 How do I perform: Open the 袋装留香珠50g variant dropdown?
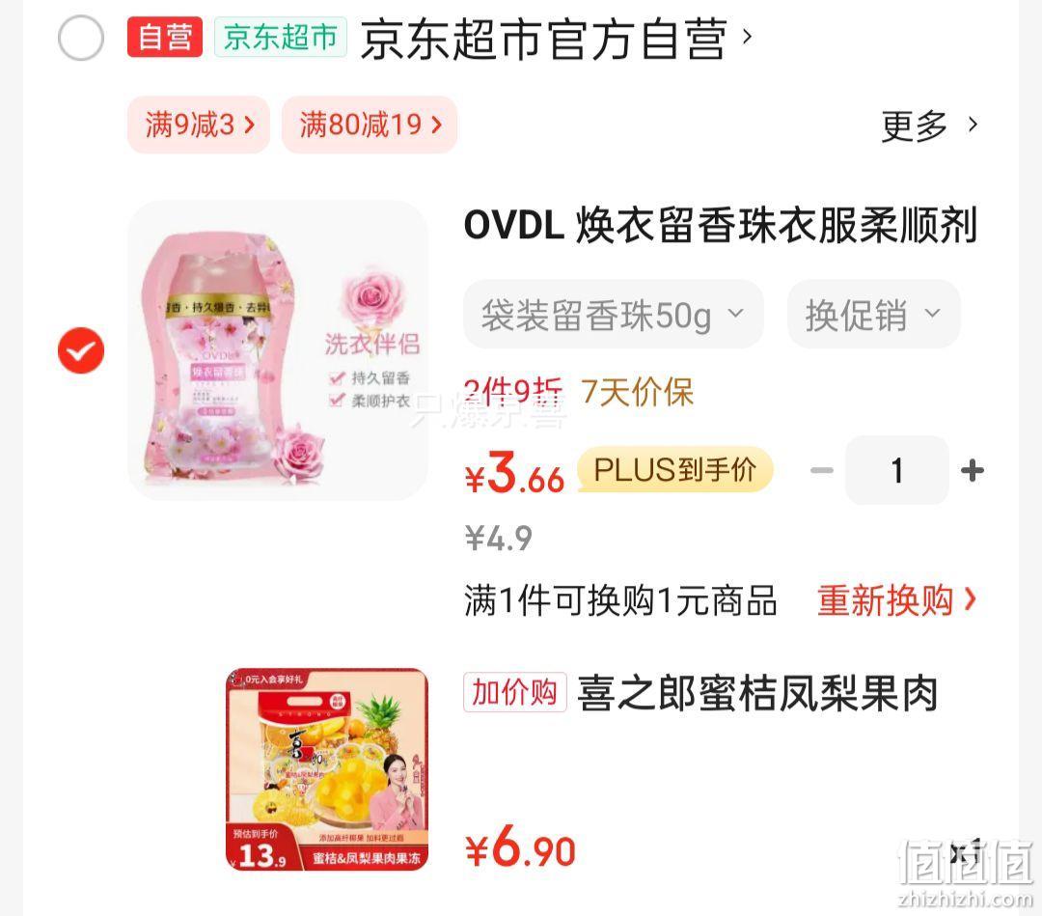coord(614,314)
